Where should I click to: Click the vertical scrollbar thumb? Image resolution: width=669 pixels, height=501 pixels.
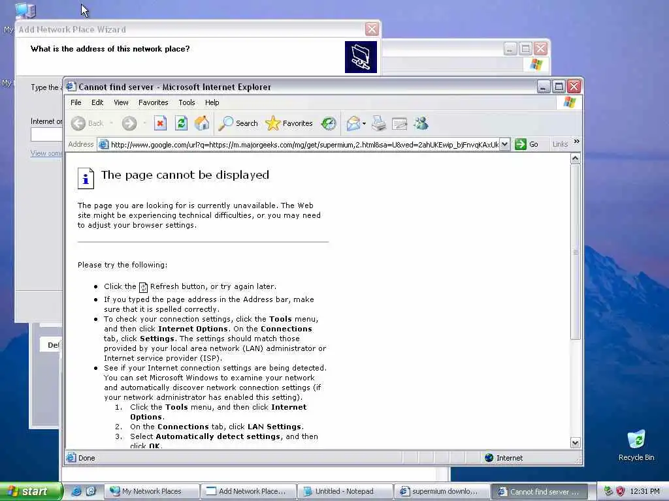575,252
